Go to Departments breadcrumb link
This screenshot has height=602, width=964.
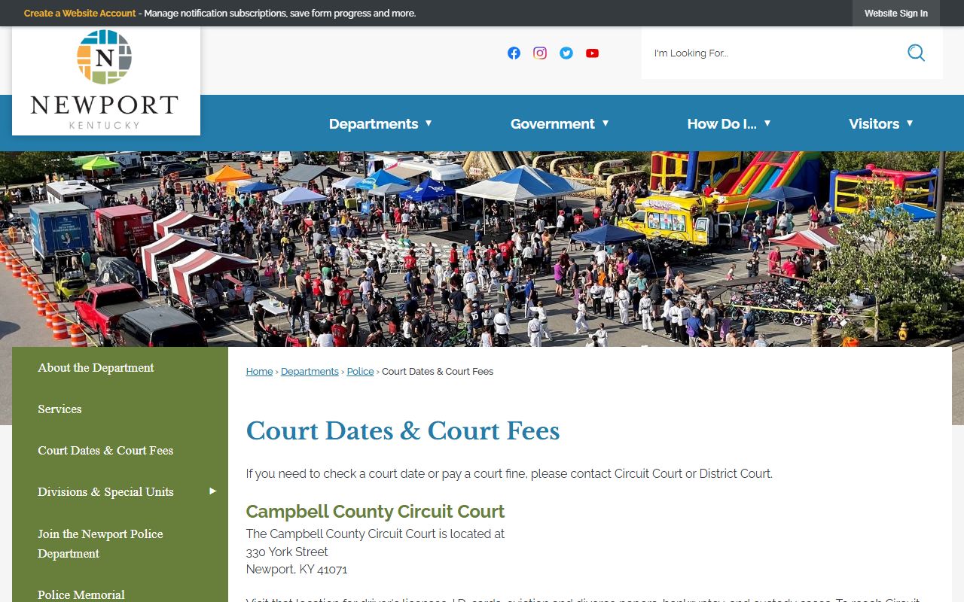pos(310,372)
